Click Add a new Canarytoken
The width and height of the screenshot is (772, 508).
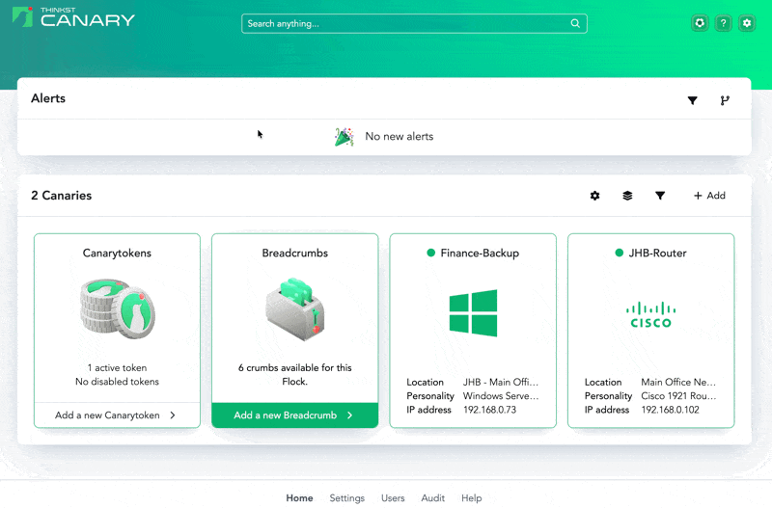point(117,415)
